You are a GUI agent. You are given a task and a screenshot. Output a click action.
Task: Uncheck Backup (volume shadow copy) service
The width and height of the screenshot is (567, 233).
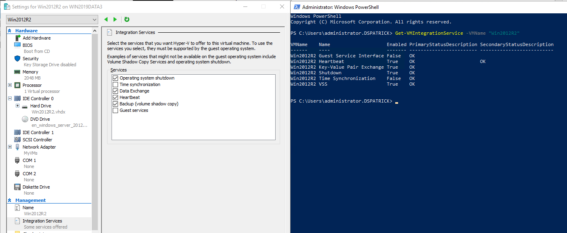pos(116,104)
